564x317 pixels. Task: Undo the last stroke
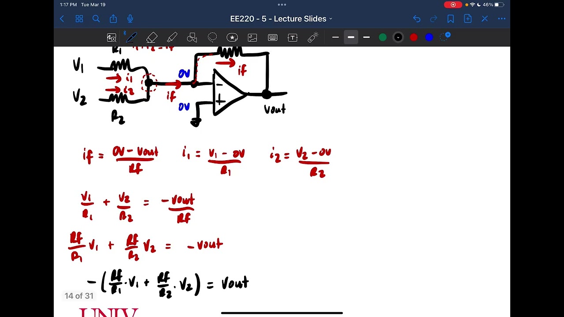(x=416, y=18)
